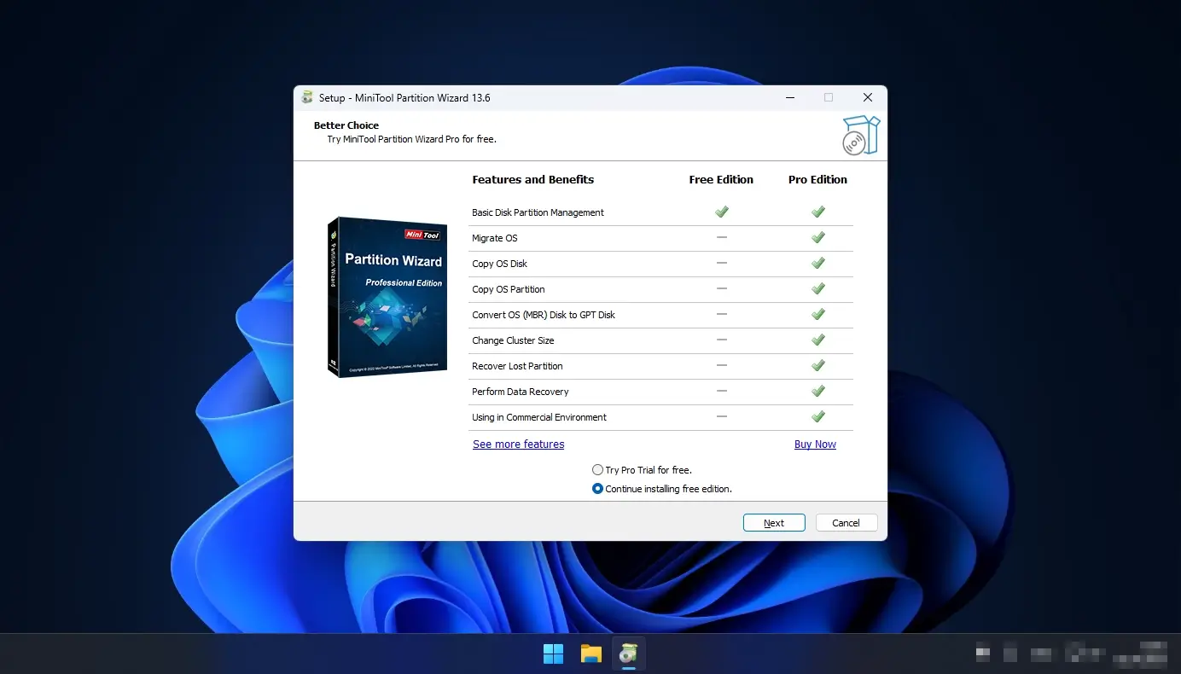
Task: Click the setup icon in the title bar
Action: 307,97
